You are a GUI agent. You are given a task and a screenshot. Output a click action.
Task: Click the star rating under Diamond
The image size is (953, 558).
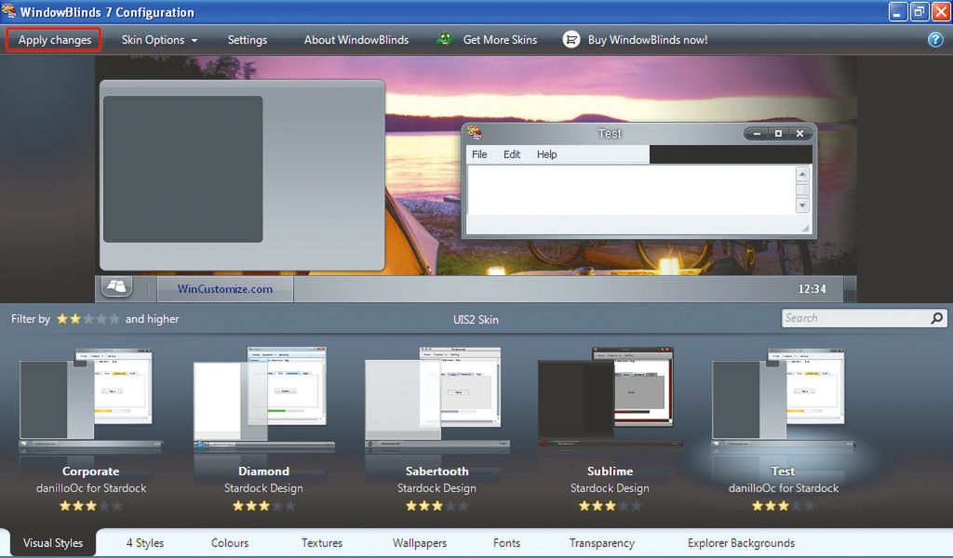(263, 505)
